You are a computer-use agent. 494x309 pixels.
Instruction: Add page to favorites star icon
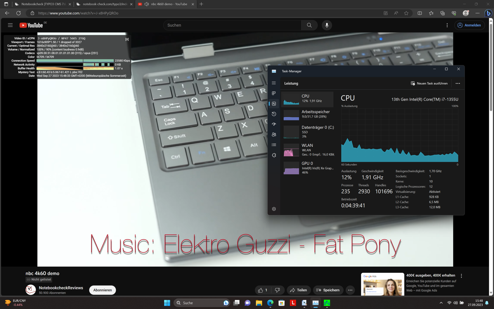tap(406, 13)
